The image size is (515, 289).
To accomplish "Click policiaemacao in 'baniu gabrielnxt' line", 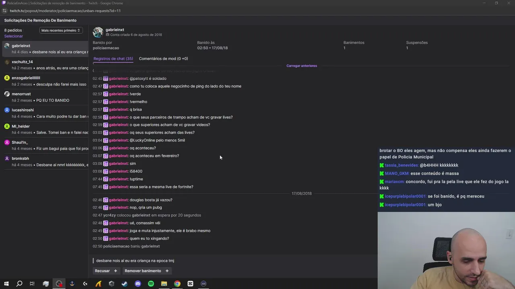I will (116, 246).
